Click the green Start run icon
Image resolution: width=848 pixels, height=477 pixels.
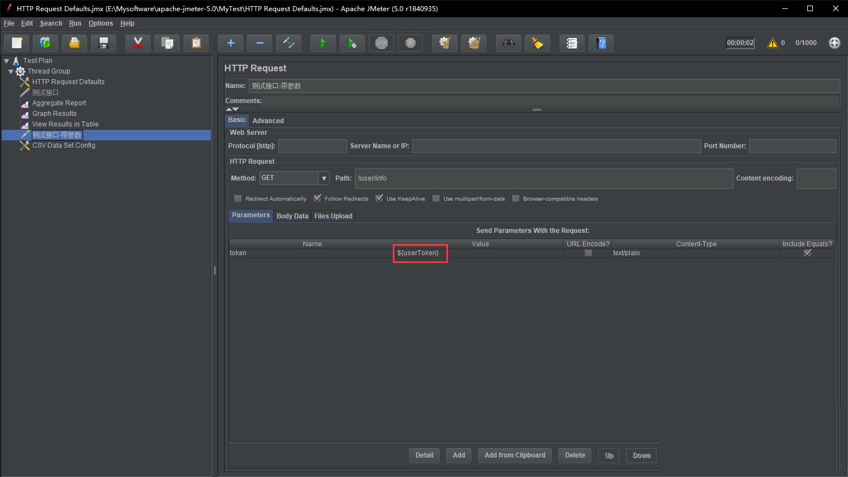[323, 43]
